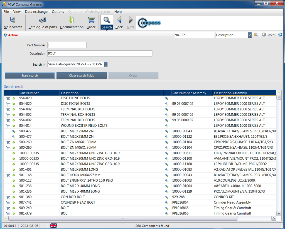The height and width of the screenshot is (229, 285).
Task: Click cart icon for WOUND EXCITER FIELD BOLTS
Action: click(8, 126)
